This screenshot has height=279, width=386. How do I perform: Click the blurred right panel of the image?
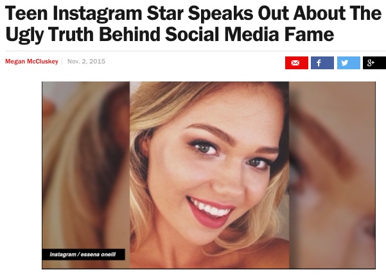(332, 175)
